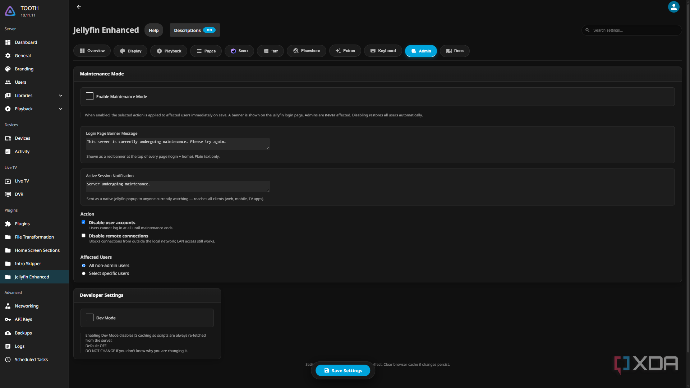Viewport: 690px width, 388px height.
Task: Open Users in the sidebar
Action: (x=34, y=82)
